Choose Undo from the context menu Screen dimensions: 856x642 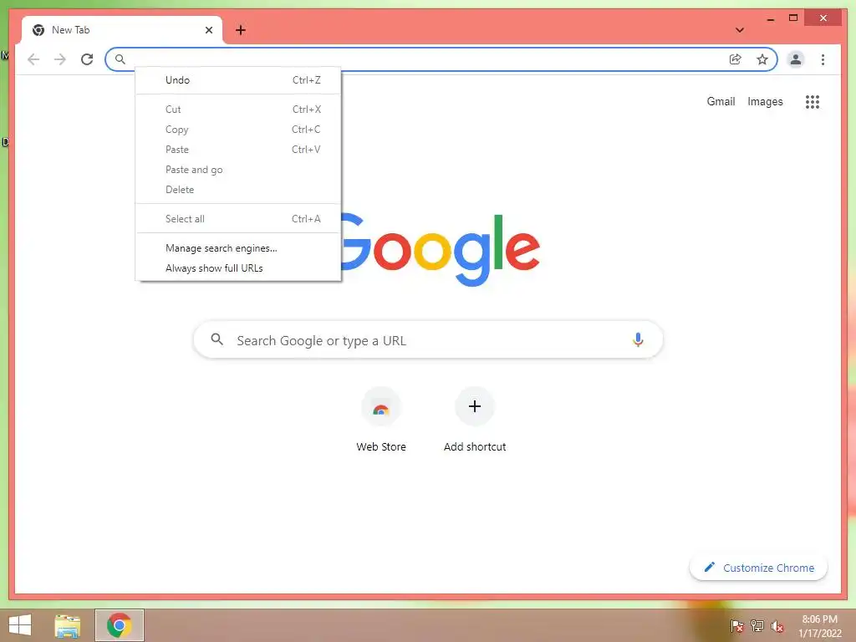(x=238, y=80)
